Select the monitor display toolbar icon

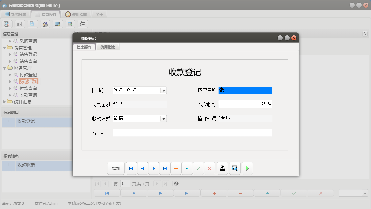click(57, 24)
